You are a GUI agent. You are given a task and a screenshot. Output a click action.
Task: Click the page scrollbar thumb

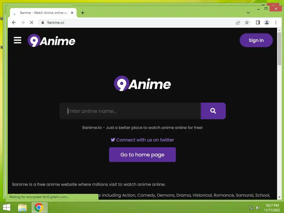[x=280, y=49]
